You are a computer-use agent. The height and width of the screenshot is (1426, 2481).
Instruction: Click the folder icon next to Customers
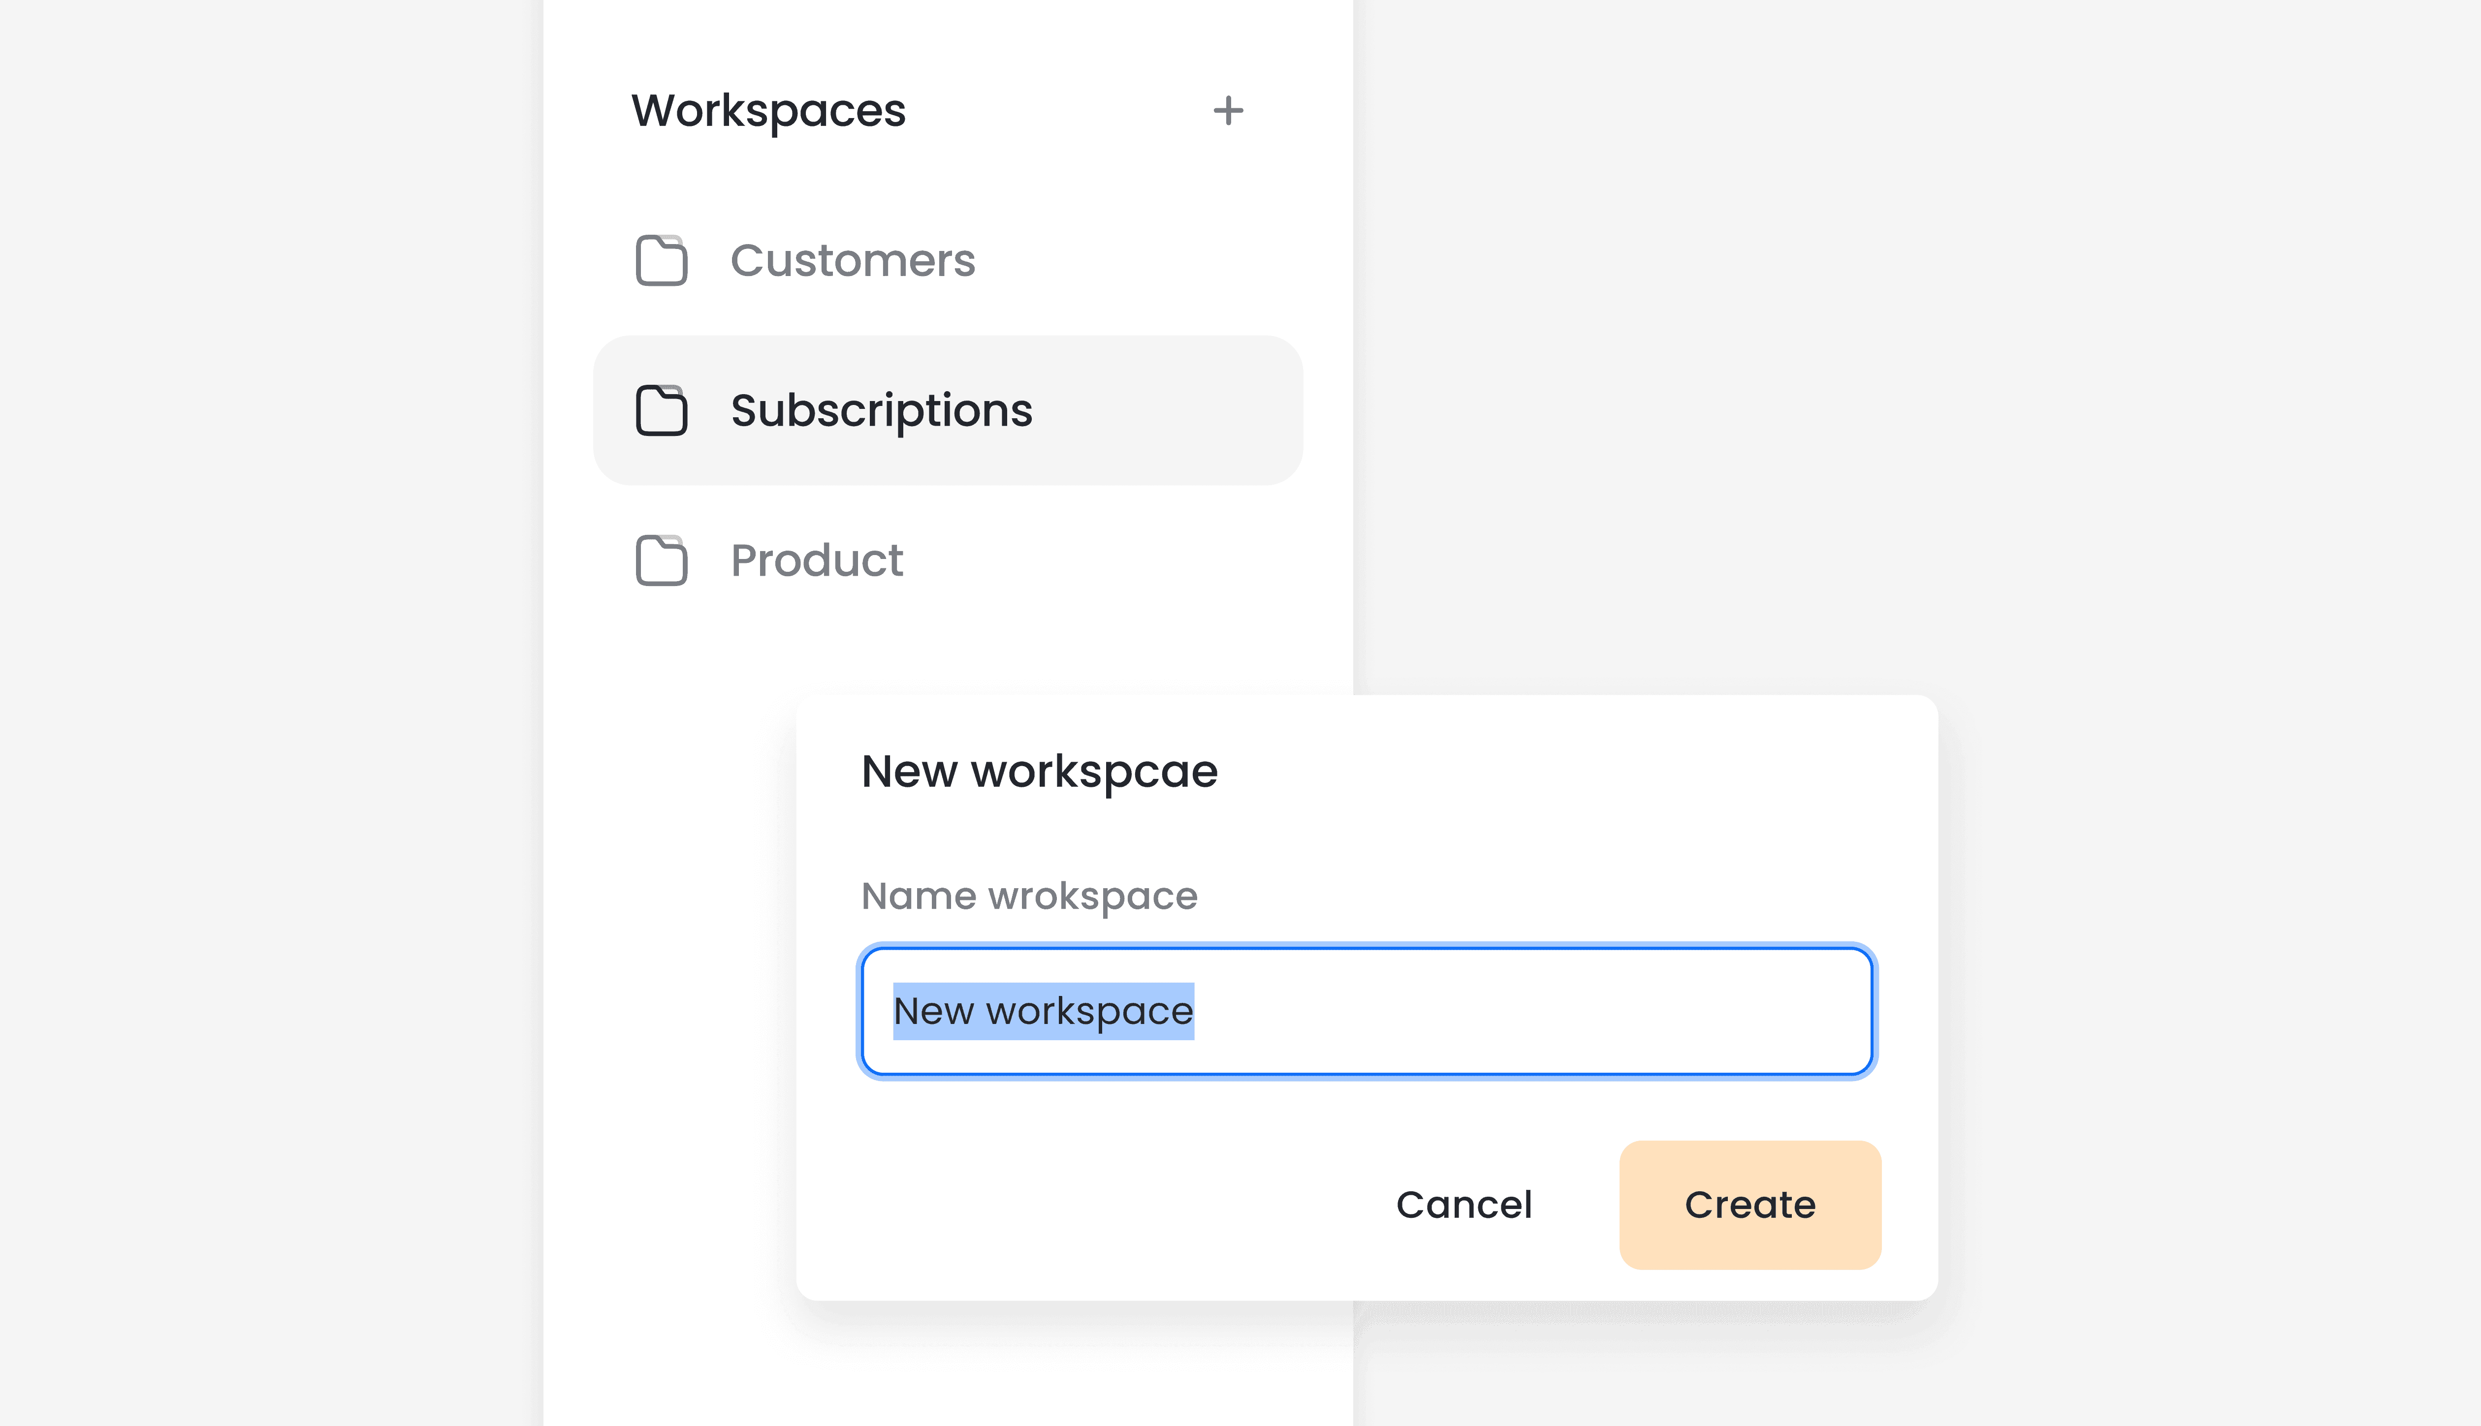661,260
